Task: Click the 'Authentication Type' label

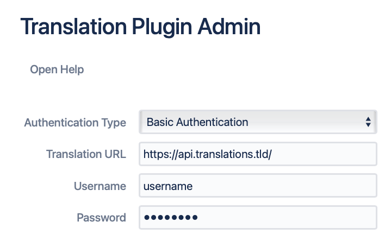Action: click(x=75, y=123)
